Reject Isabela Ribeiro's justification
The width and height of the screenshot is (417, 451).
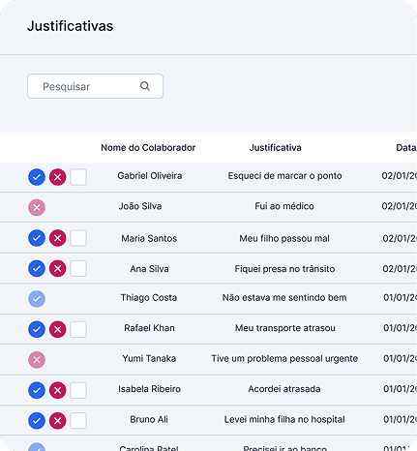57,390
